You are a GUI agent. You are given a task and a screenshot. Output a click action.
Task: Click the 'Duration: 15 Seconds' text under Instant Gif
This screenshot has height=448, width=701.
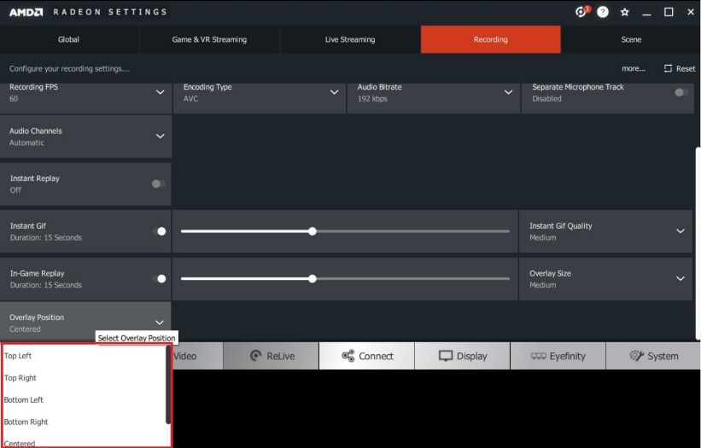coord(46,237)
